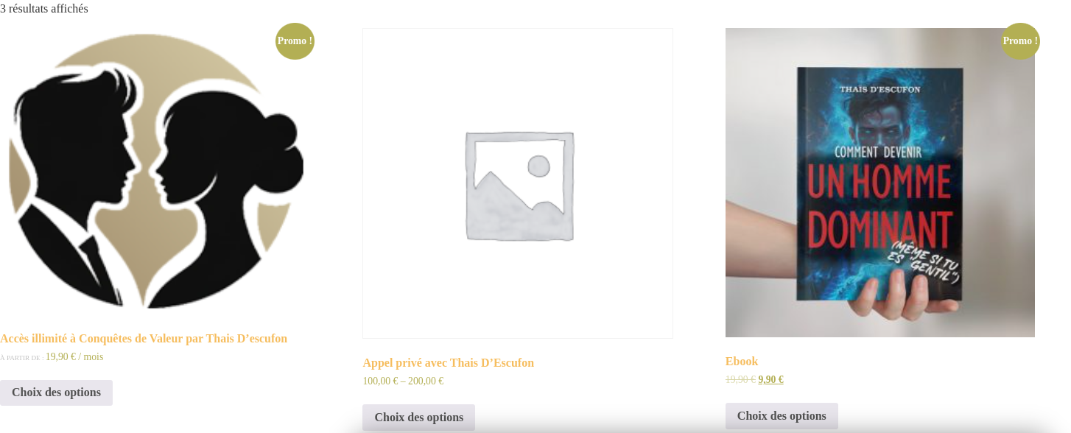Click the Promo badge on the Ebook cover
The width and height of the screenshot is (1071, 433).
1020,41
